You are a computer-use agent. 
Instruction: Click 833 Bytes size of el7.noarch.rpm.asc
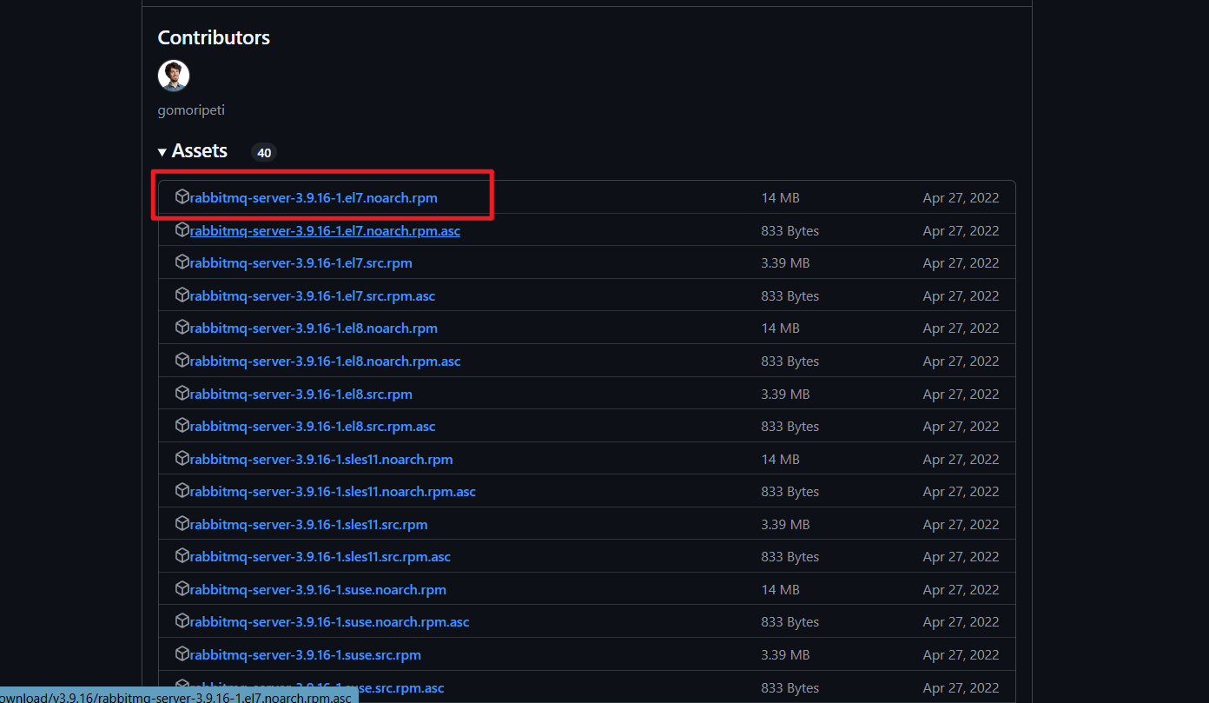pyautogui.click(x=789, y=231)
